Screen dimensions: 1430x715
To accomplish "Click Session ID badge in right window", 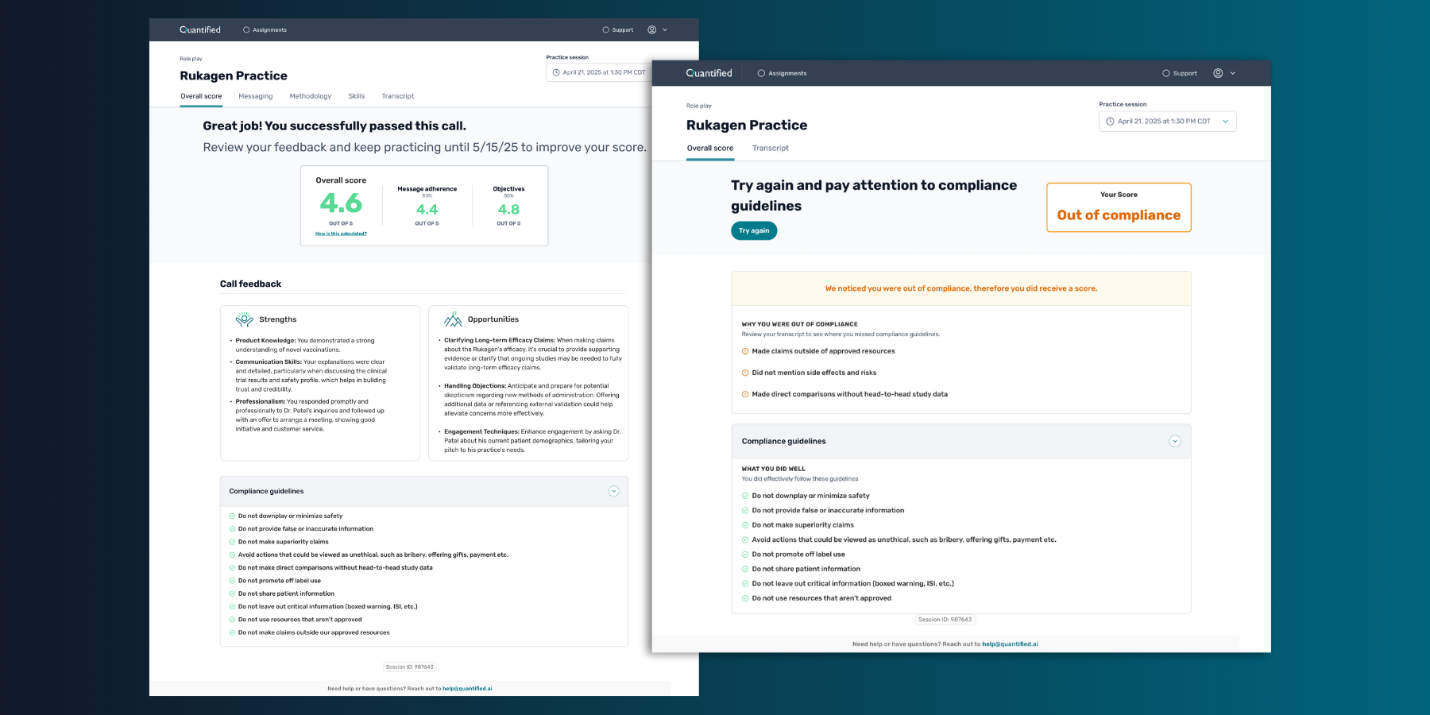I will [945, 620].
